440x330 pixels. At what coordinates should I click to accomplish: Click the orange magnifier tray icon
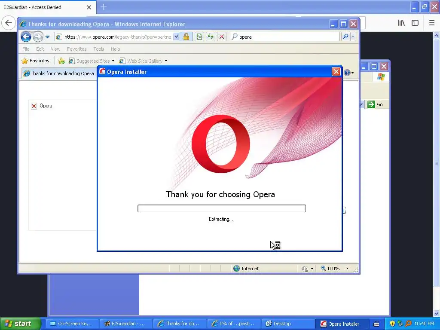pos(408,324)
